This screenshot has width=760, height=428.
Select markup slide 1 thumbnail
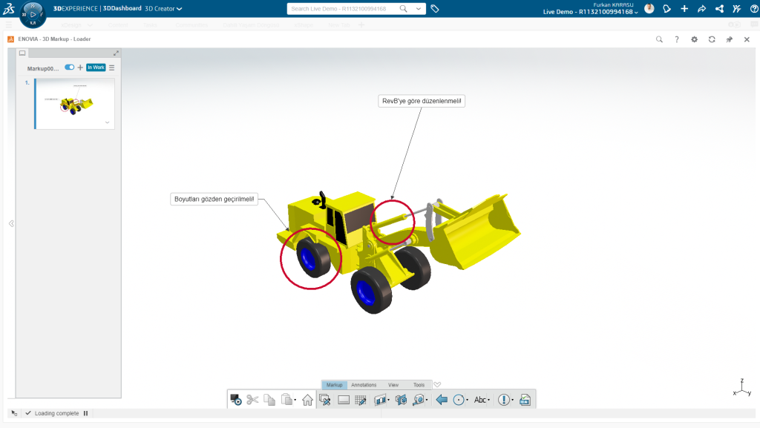pos(74,104)
